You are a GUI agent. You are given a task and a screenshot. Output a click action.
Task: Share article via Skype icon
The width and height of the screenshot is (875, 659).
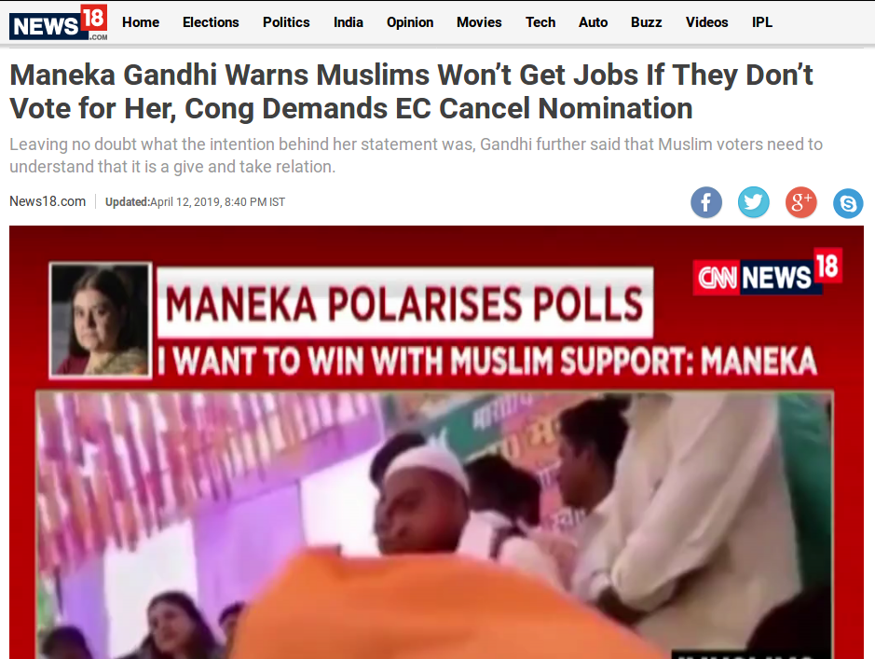848,202
